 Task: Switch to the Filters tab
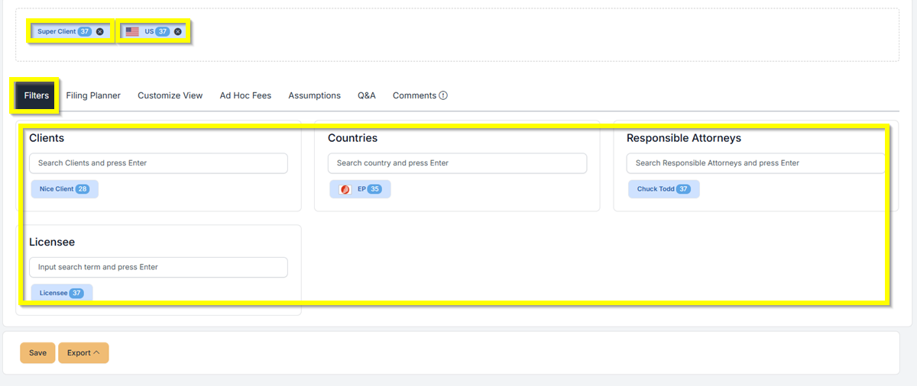point(37,96)
